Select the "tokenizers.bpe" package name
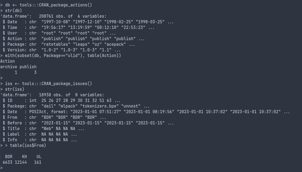 [99, 106]
